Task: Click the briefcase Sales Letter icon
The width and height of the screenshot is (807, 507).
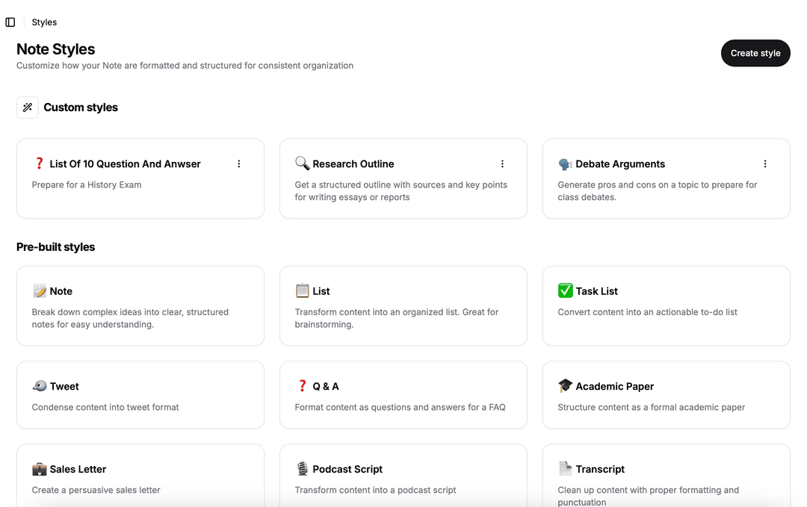Action: pyautogui.click(x=40, y=469)
